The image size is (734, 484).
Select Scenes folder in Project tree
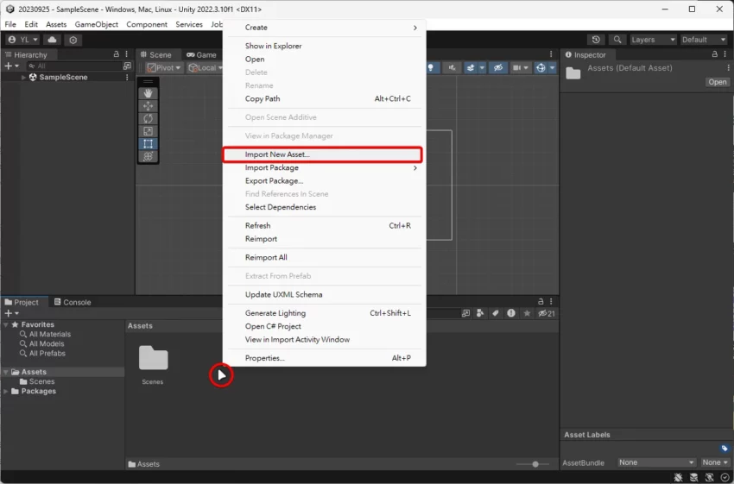click(41, 381)
